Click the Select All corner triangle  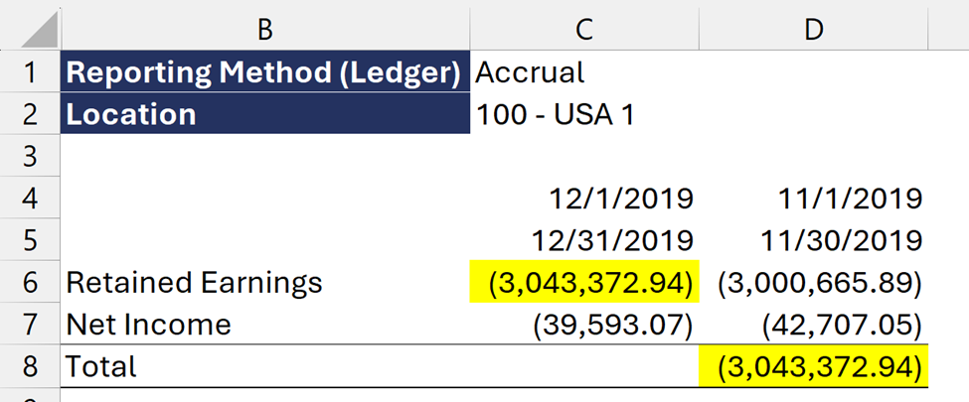tap(40, 30)
